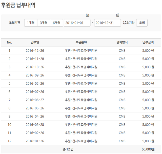
Task: Click the 후원금 납부내역 page title
Action: pos(18,5)
